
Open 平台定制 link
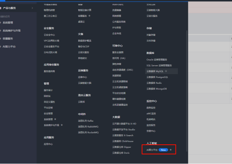click(48, 108)
